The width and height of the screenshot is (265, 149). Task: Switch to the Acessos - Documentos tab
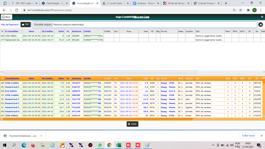[x=146, y=3]
